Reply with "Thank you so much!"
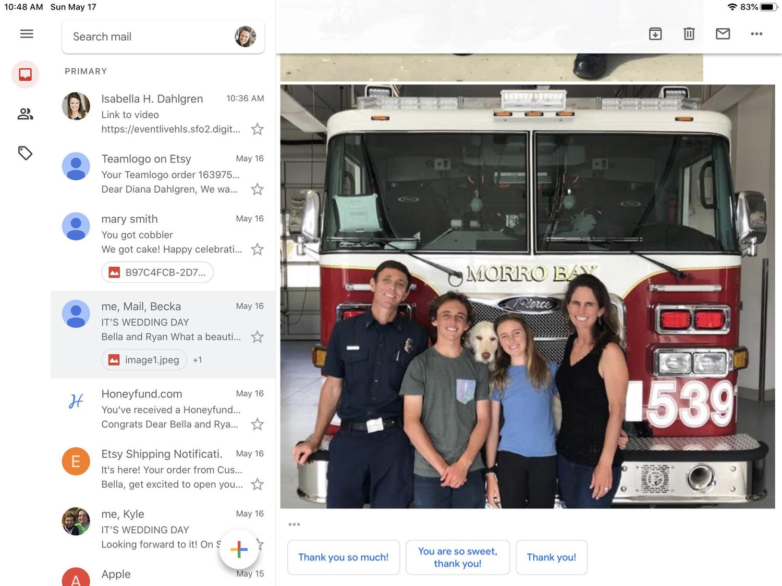This screenshot has height=586, width=782. [344, 557]
